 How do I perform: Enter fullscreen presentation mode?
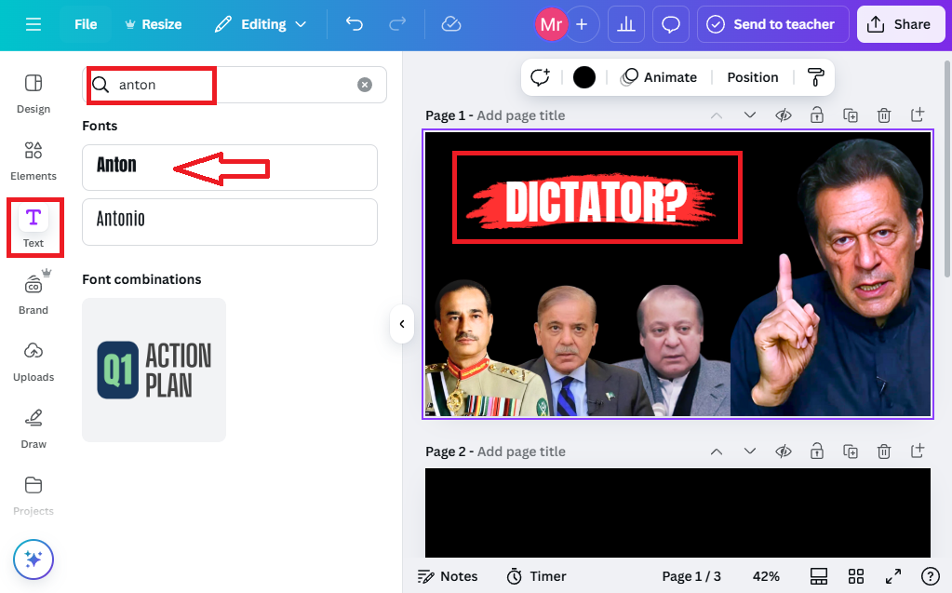(x=893, y=576)
